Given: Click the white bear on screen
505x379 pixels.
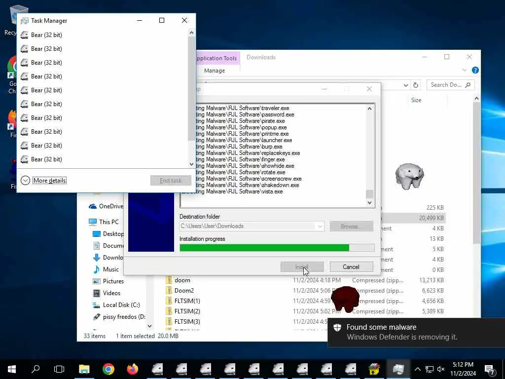Looking at the screenshot, I should 410,176.
